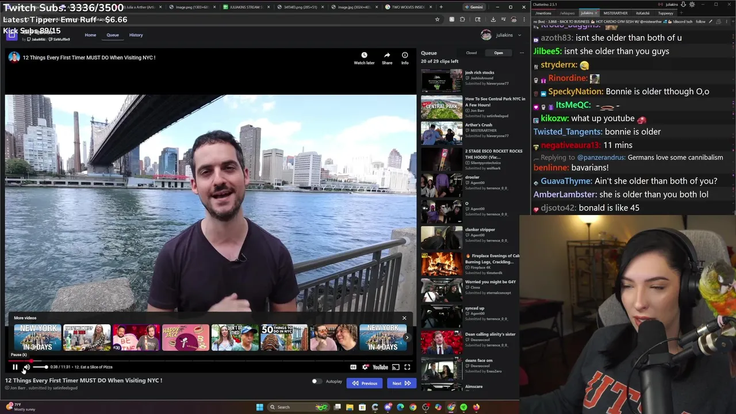The height and width of the screenshot is (414, 736).
Task: Click the Chatterino pencil edit icon
Action: point(710,21)
